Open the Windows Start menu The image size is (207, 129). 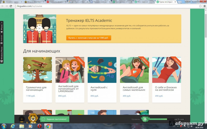coord(4,126)
